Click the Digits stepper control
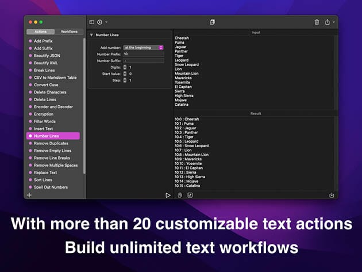The height and width of the screenshot is (272, 362). click(125, 67)
